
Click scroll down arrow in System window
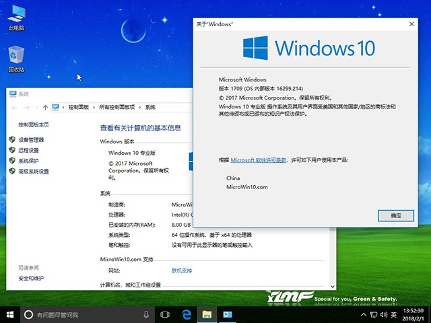(333, 287)
